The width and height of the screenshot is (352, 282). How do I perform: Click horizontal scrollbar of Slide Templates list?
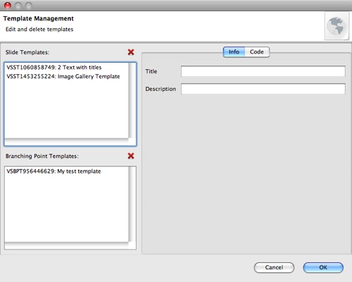(67, 142)
